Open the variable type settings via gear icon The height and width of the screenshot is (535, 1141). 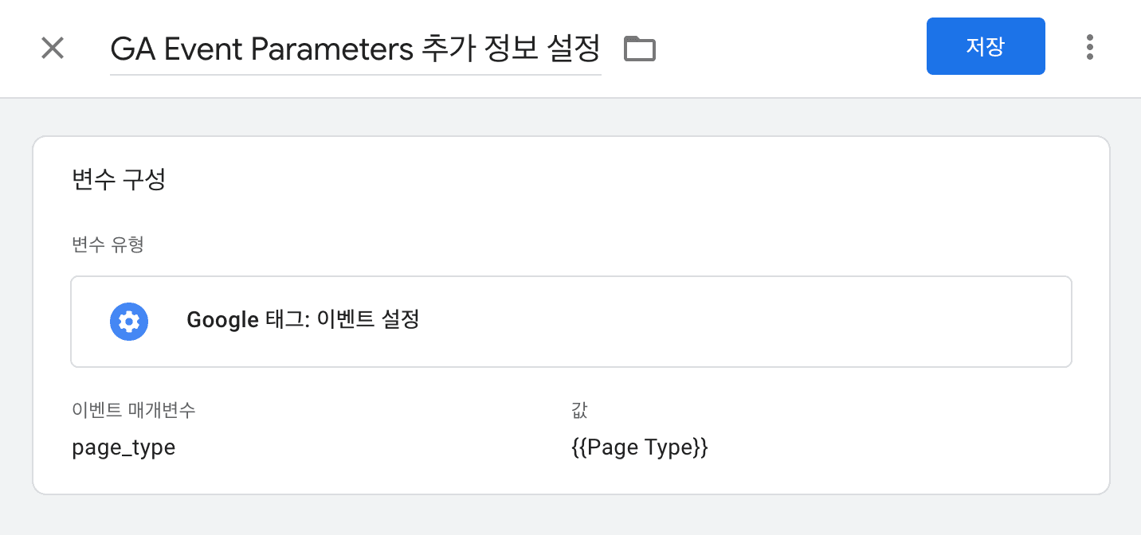pyautogui.click(x=128, y=322)
